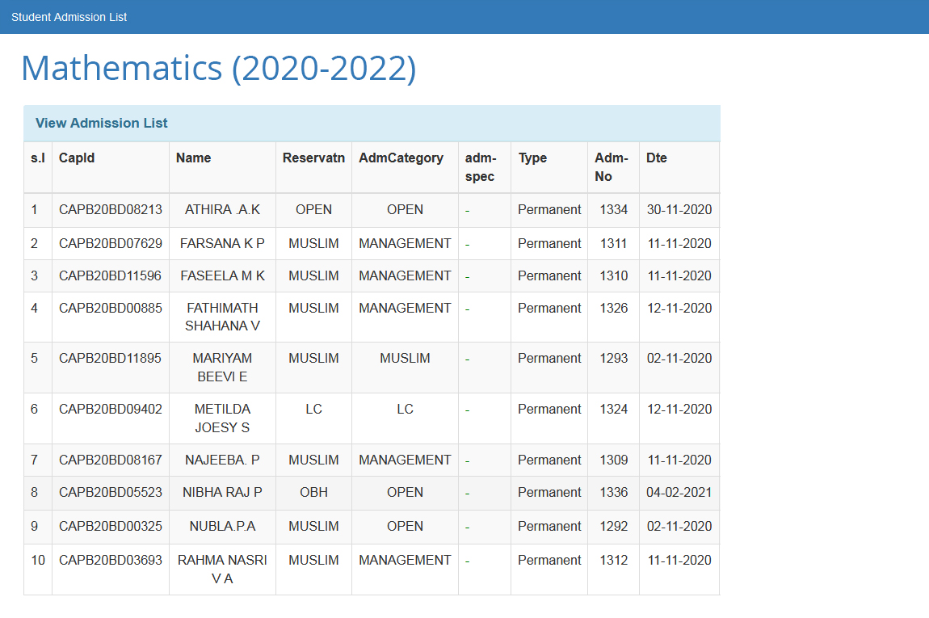Select the ATHIRA .A.K name cell
The image size is (929, 618).
tap(222, 209)
